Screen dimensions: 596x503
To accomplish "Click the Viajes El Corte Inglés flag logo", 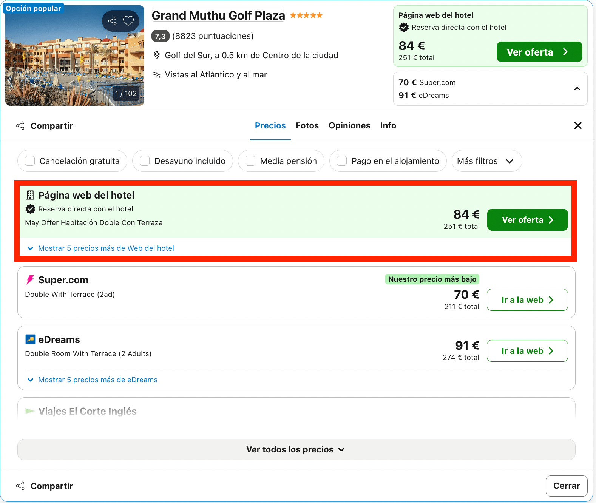I will [x=30, y=411].
